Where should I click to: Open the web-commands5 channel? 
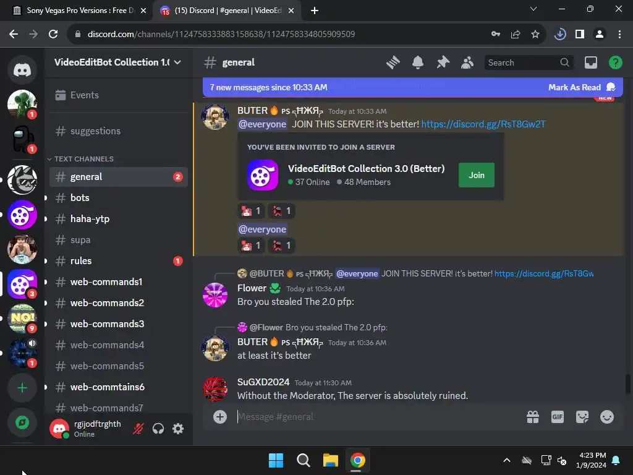point(118,366)
